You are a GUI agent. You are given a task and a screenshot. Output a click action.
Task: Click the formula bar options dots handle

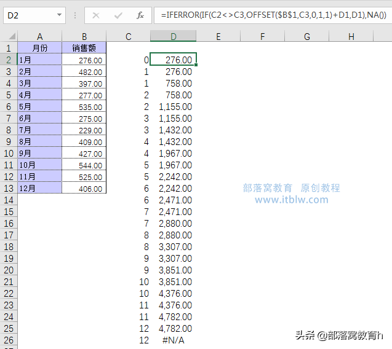point(75,15)
